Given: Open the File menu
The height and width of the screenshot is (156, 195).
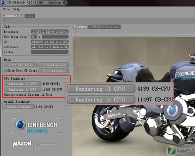Looking at the screenshot, I should click(x=6, y=9).
